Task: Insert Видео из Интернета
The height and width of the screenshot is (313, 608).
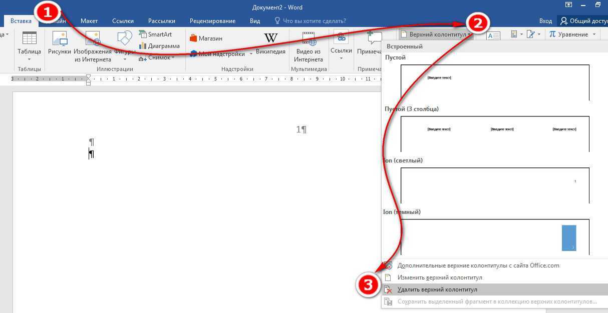Action: click(309, 46)
